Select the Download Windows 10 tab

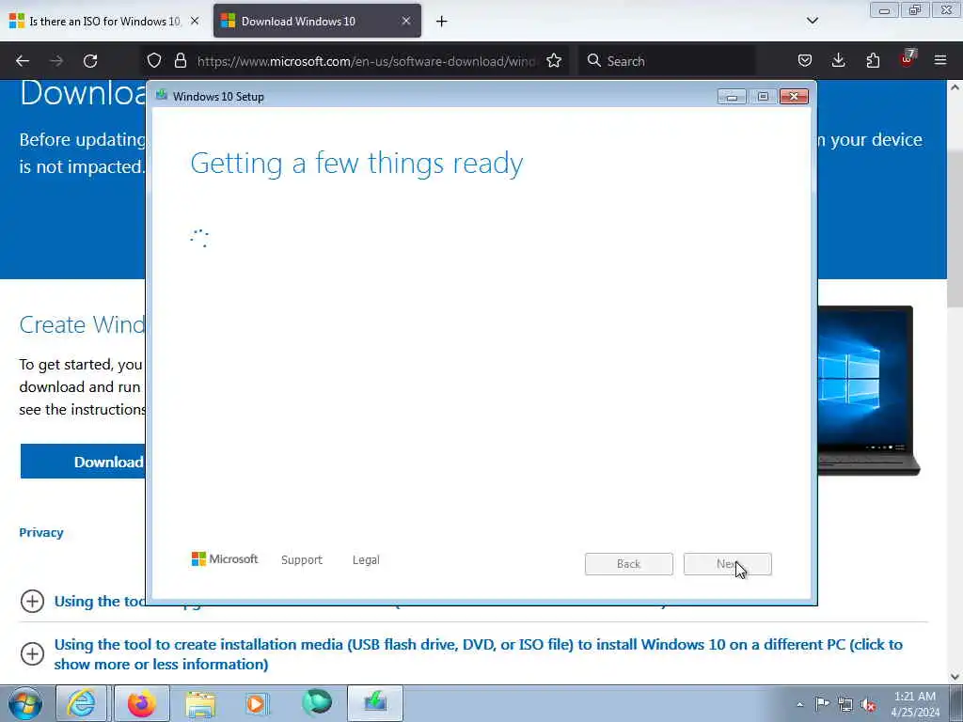(x=317, y=21)
